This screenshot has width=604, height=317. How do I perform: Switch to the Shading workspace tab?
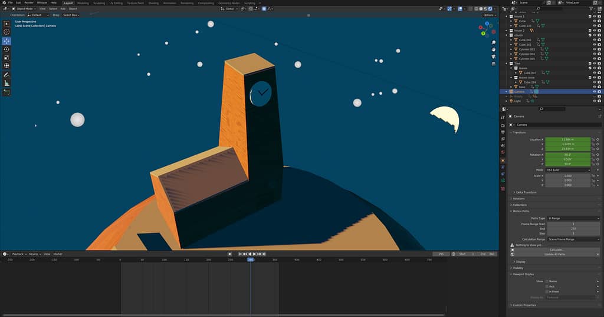pyautogui.click(x=153, y=2)
